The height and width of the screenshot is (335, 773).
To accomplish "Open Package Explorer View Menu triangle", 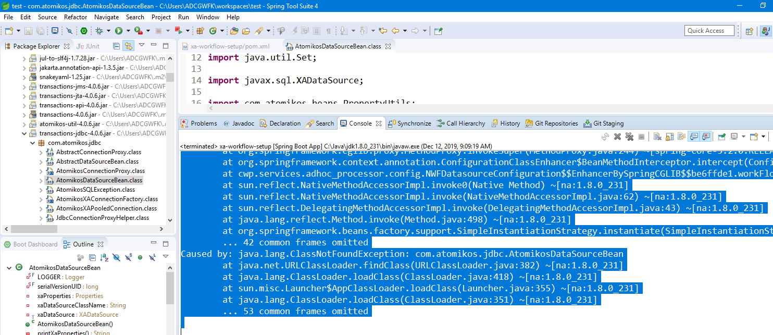I will [x=142, y=46].
